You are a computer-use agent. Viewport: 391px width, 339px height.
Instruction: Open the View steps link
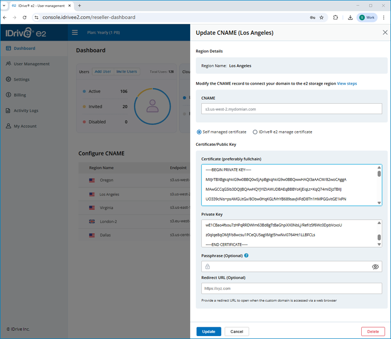point(347,84)
